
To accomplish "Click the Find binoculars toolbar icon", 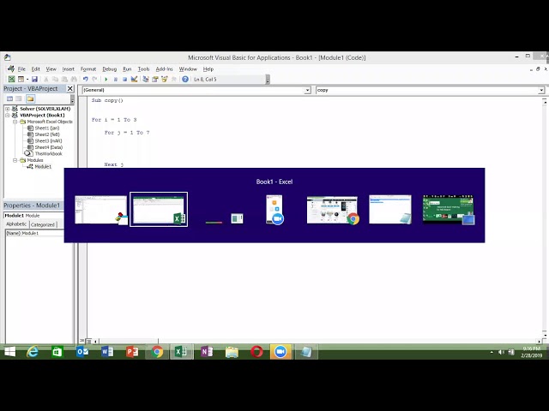I will [x=74, y=80].
